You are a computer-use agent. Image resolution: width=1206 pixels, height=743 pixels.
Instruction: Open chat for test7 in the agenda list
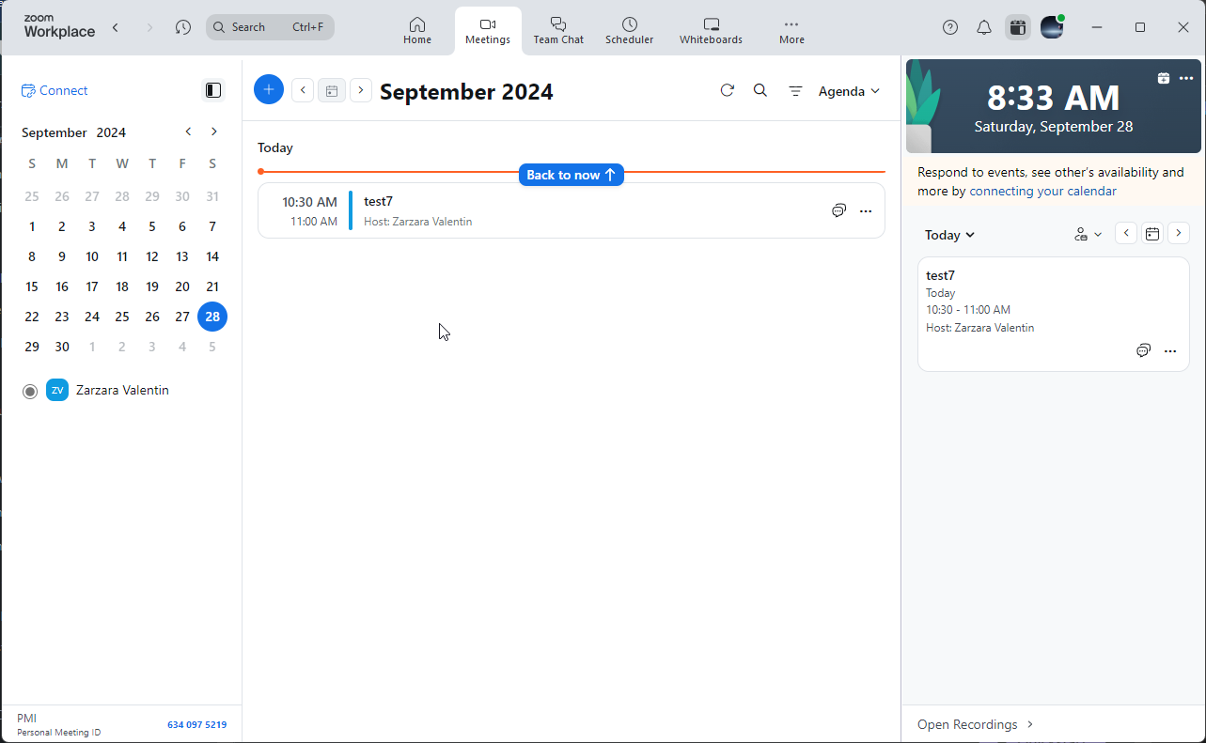(x=838, y=210)
